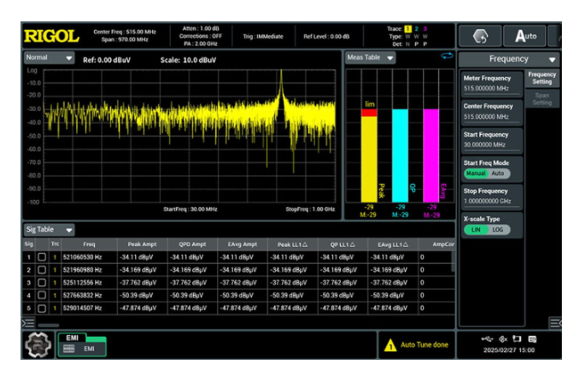Select Trace 2 indicator

(x=416, y=28)
